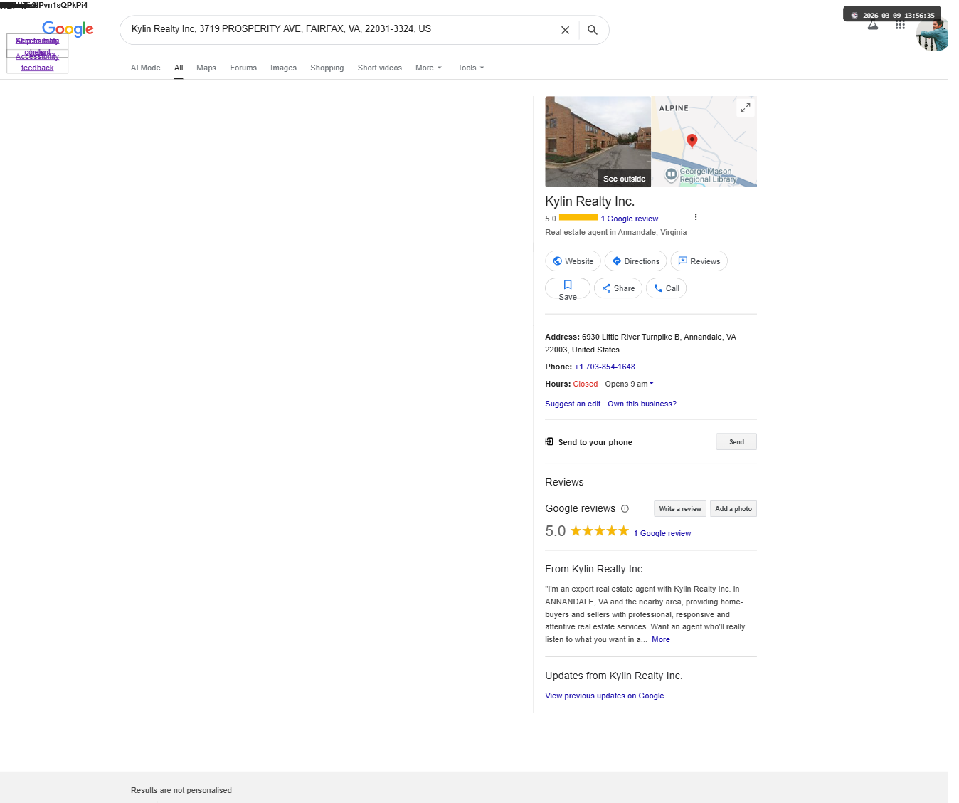
Task: Clear the search box with X
Action: click(x=565, y=30)
